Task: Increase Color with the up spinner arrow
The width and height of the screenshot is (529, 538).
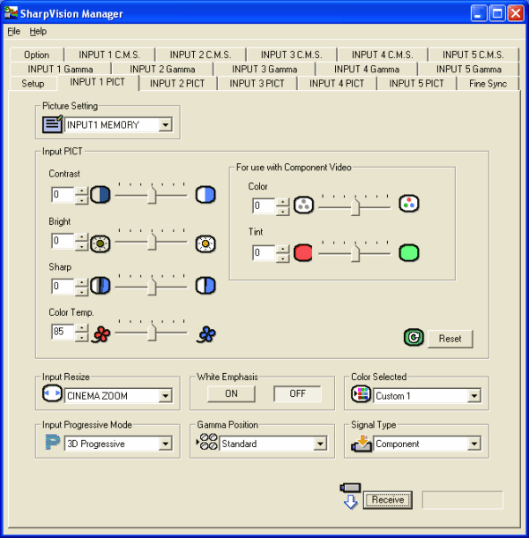Action: point(283,202)
